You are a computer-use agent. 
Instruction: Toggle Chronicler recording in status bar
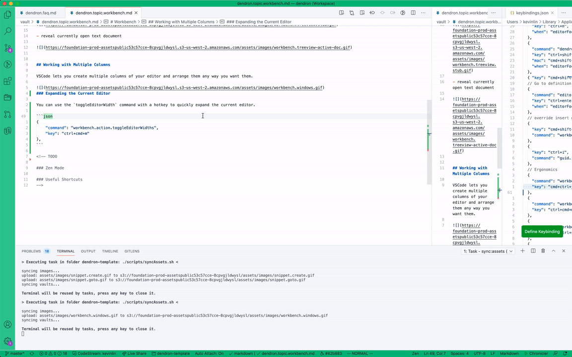point(536,354)
